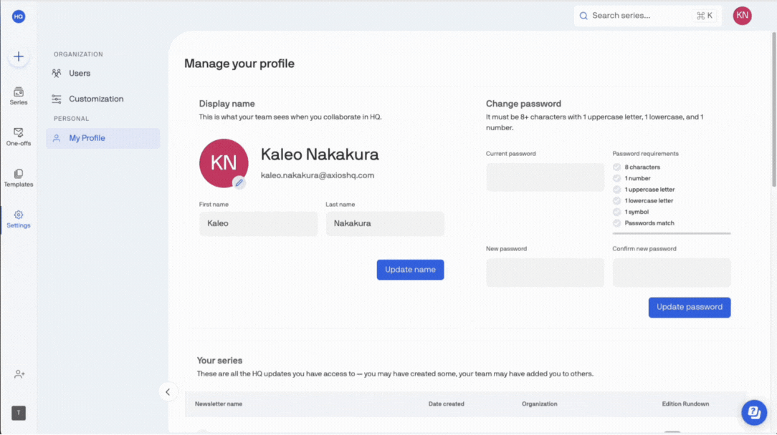Image resolution: width=777 pixels, height=435 pixels.
Task: Click the HQ logo icon
Action: click(x=19, y=16)
